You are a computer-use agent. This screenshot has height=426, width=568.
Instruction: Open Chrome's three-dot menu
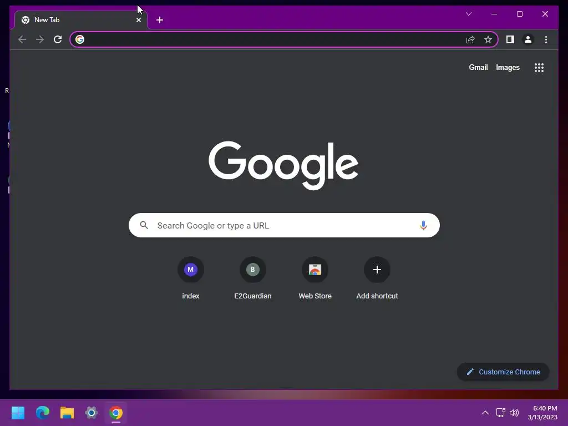point(546,39)
